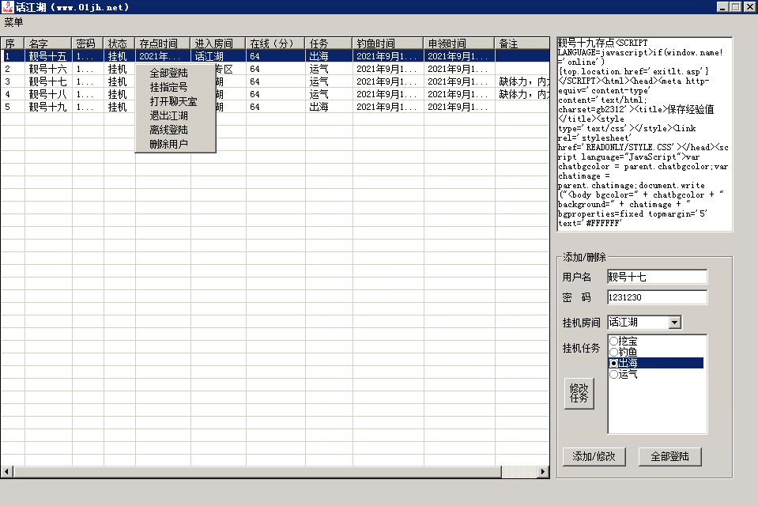Click the 序 column header
The width and height of the screenshot is (758, 506).
[x=13, y=43]
